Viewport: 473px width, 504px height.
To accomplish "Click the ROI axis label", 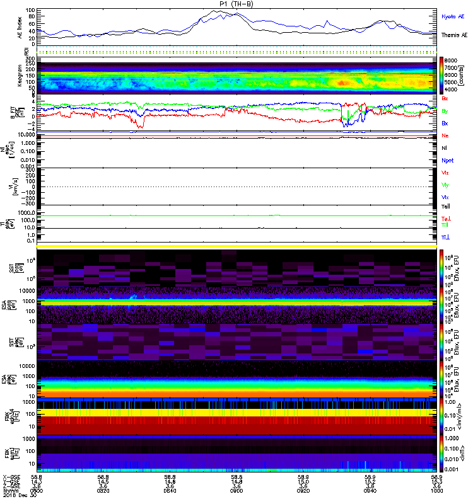I will click(x=26, y=51).
